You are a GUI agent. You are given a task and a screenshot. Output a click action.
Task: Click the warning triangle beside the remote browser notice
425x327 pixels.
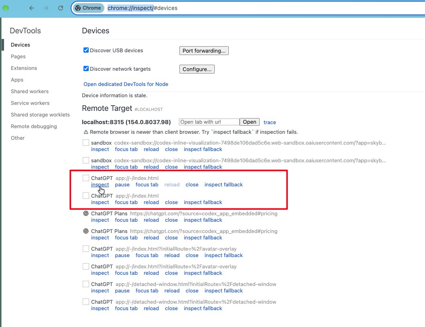click(x=86, y=132)
